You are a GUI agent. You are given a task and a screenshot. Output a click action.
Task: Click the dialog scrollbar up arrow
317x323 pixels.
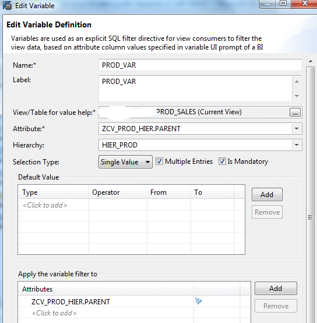(x=311, y=61)
